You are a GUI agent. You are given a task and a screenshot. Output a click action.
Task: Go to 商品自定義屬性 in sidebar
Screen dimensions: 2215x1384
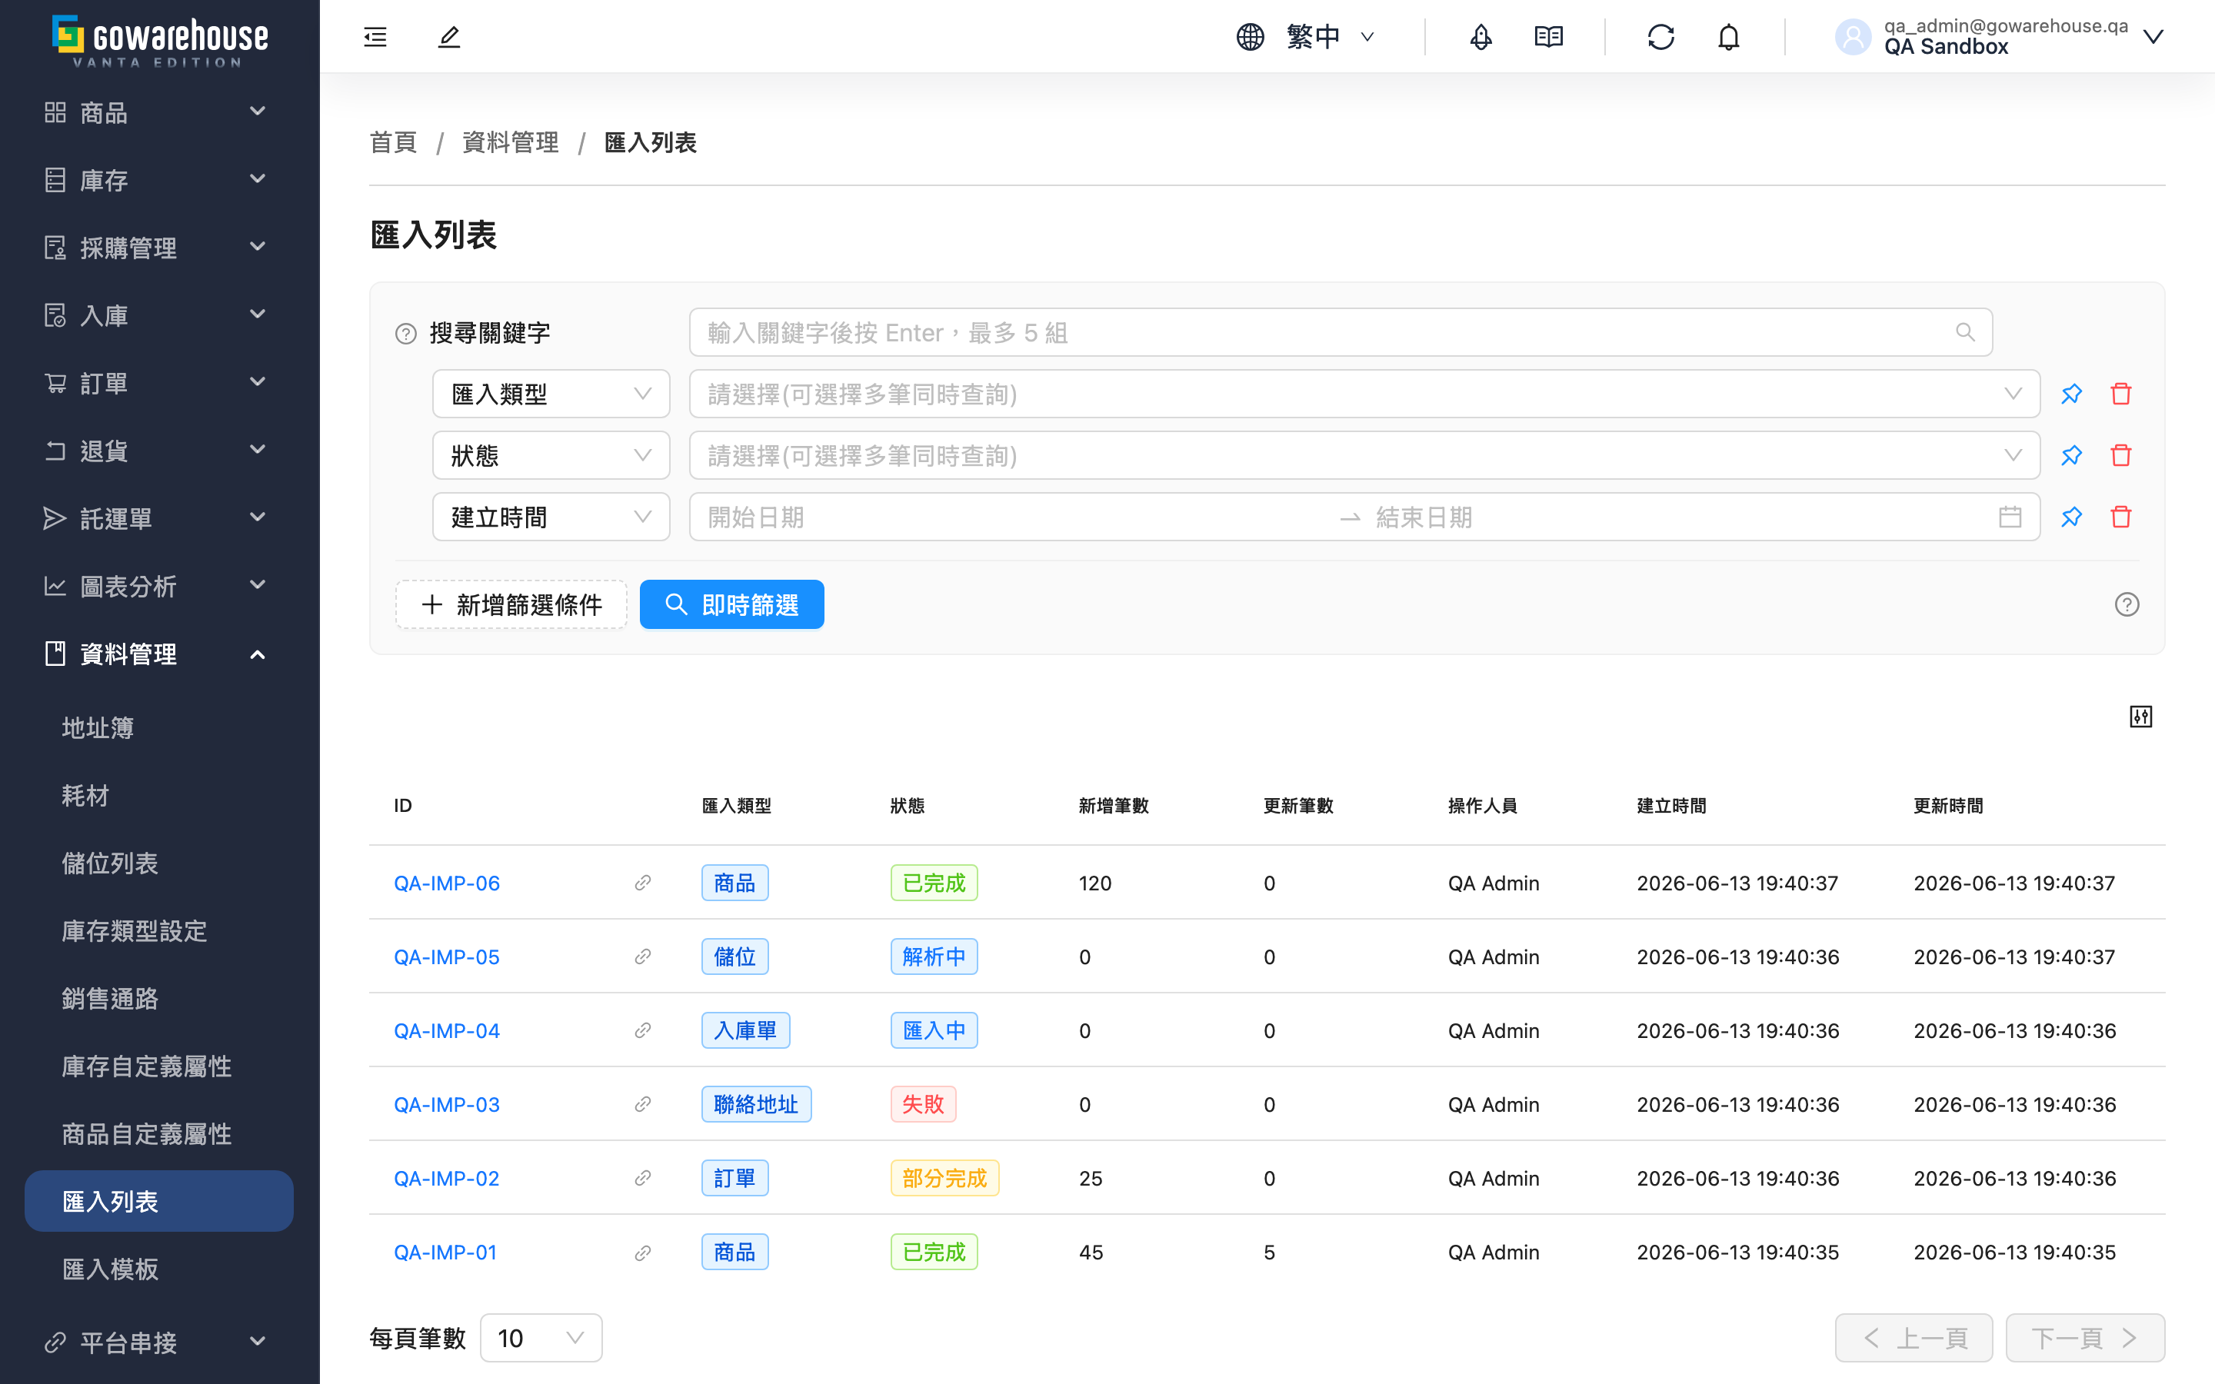tap(159, 1134)
